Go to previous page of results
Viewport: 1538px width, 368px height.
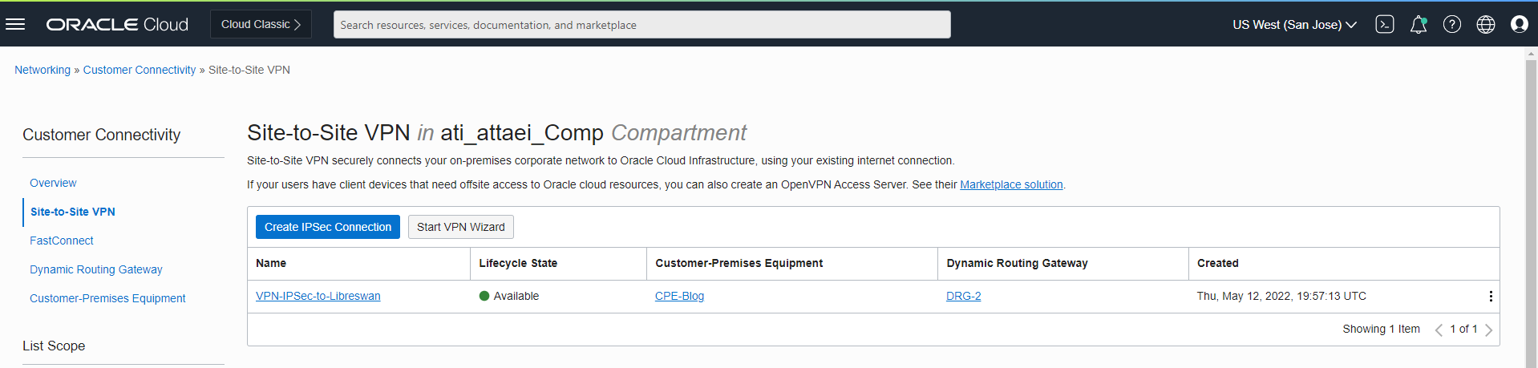pyautogui.click(x=1439, y=330)
